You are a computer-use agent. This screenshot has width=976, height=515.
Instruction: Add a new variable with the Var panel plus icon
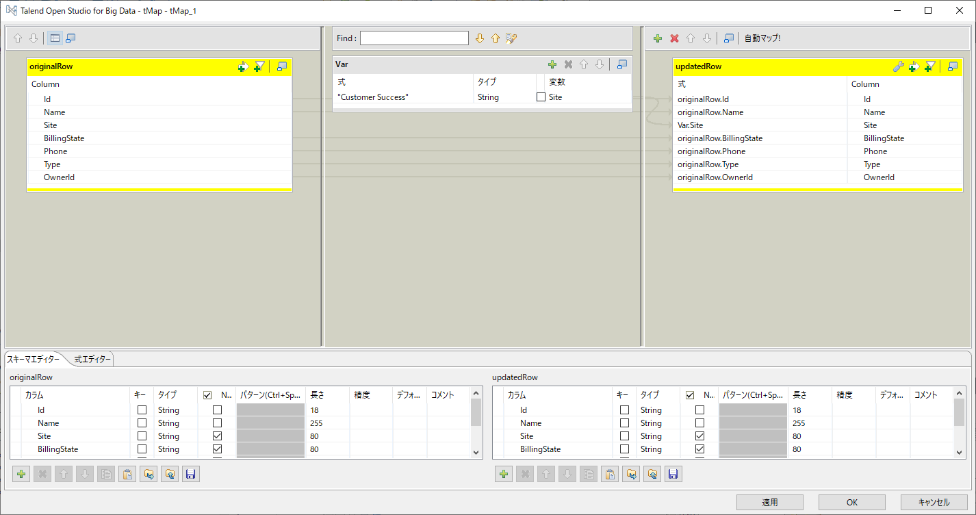click(x=552, y=64)
